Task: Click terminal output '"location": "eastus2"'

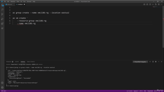Action: click(15, 72)
